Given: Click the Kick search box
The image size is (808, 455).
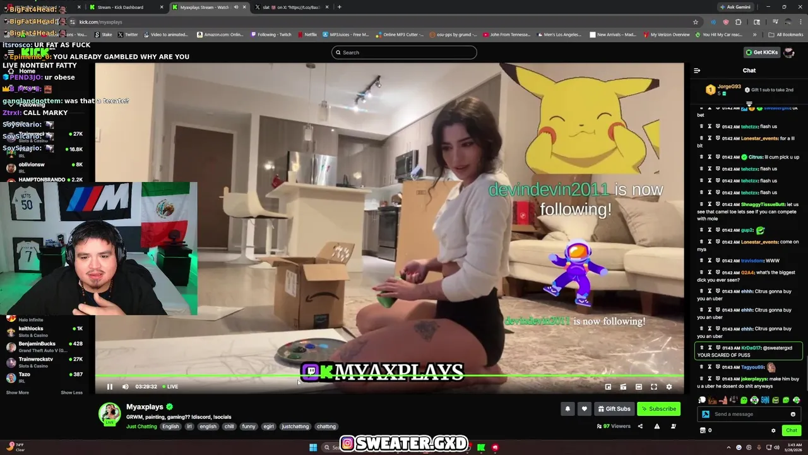Looking at the screenshot, I should click(404, 52).
